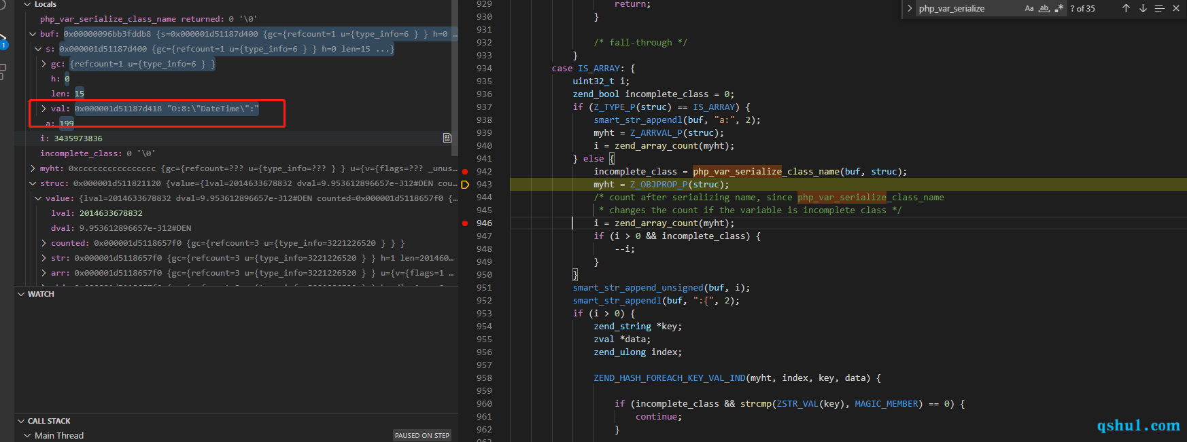Click the php_var_serialize search input
1187x442 pixels.
[x=968, y=8]
